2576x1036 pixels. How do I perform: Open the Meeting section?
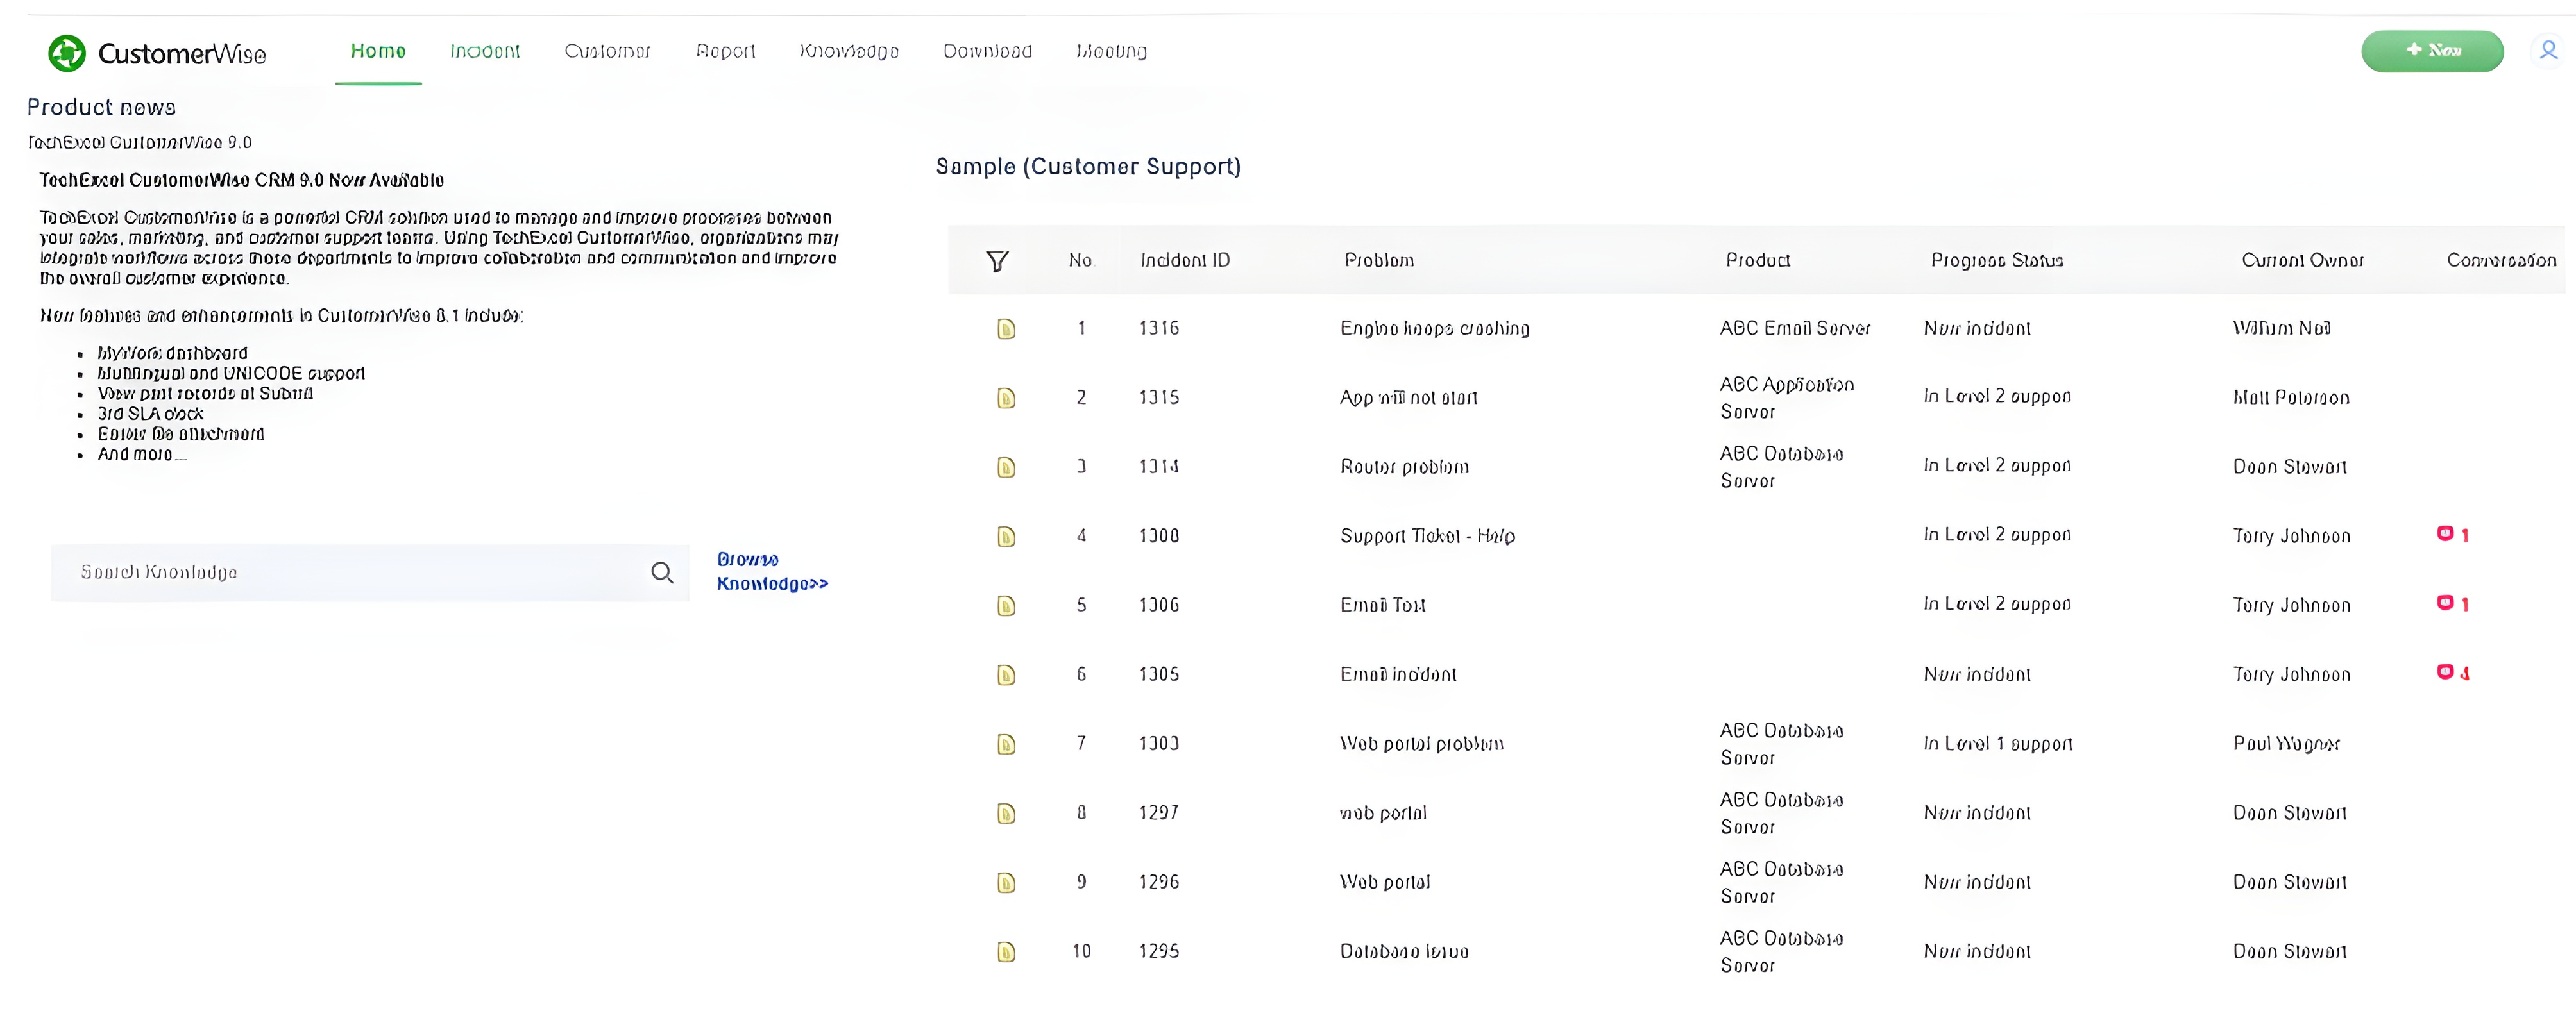(1111, 51)
